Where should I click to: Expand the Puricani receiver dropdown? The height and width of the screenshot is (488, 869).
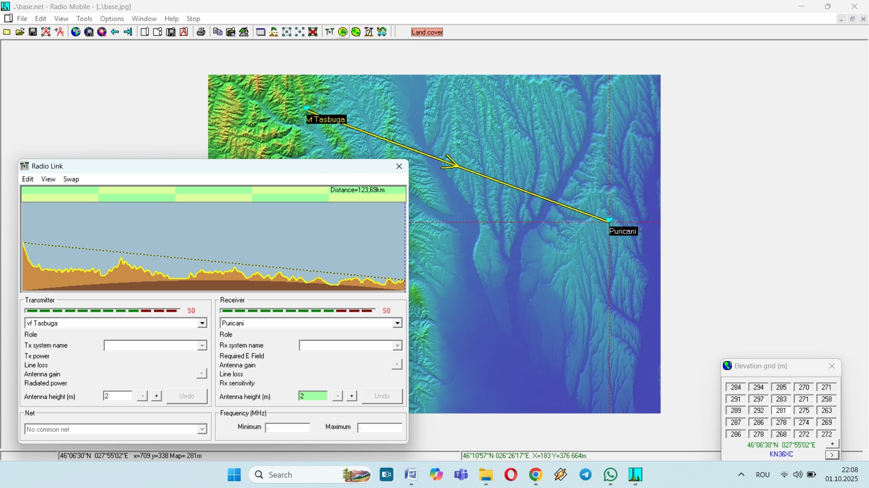coord(397,323)
